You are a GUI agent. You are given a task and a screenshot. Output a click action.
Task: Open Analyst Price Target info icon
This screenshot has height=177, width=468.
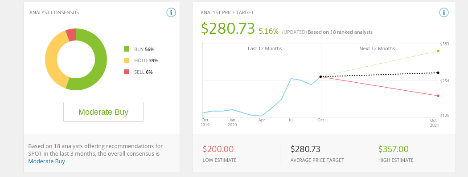[444, 12]
